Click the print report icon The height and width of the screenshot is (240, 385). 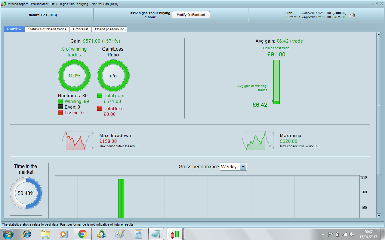tap(352, 15)
